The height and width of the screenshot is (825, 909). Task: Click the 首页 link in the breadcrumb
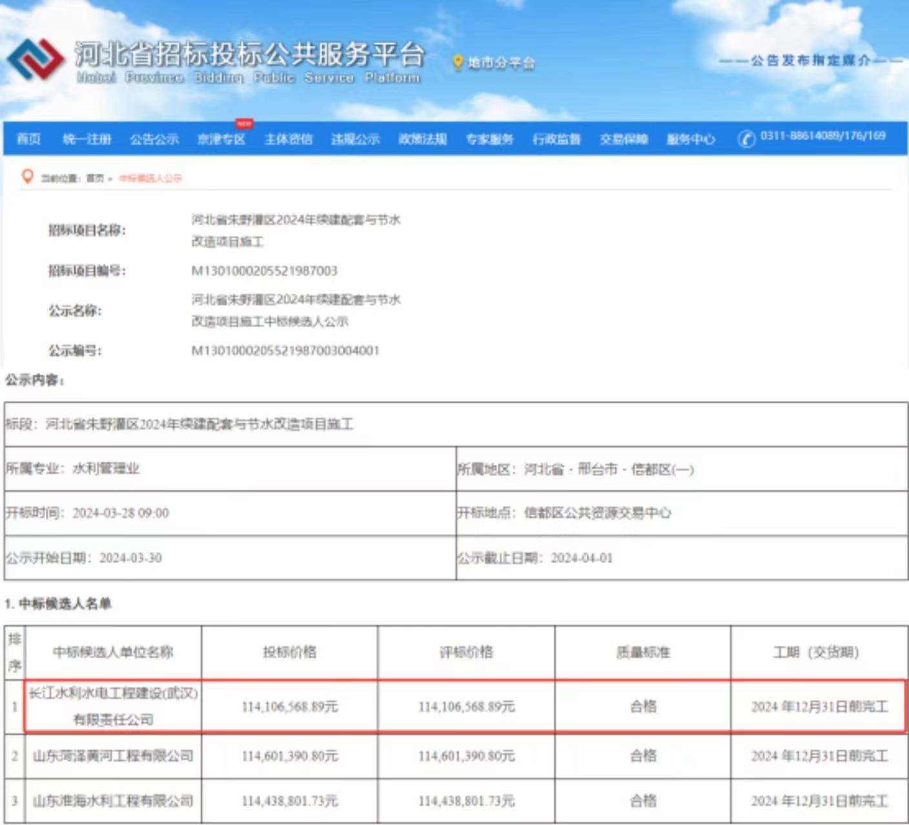pyautogui.click(x=95, y=178)
